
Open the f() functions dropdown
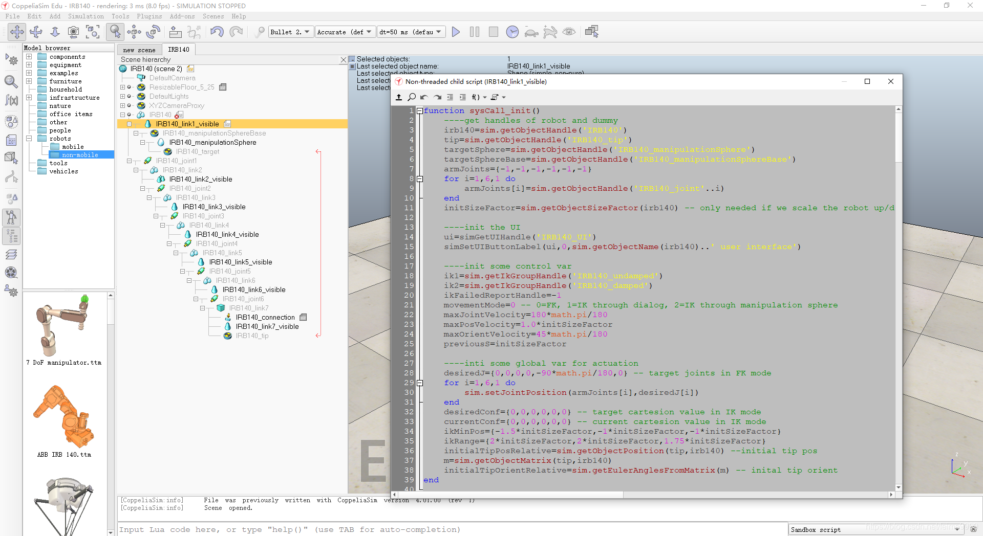click(x=479, y=97)
